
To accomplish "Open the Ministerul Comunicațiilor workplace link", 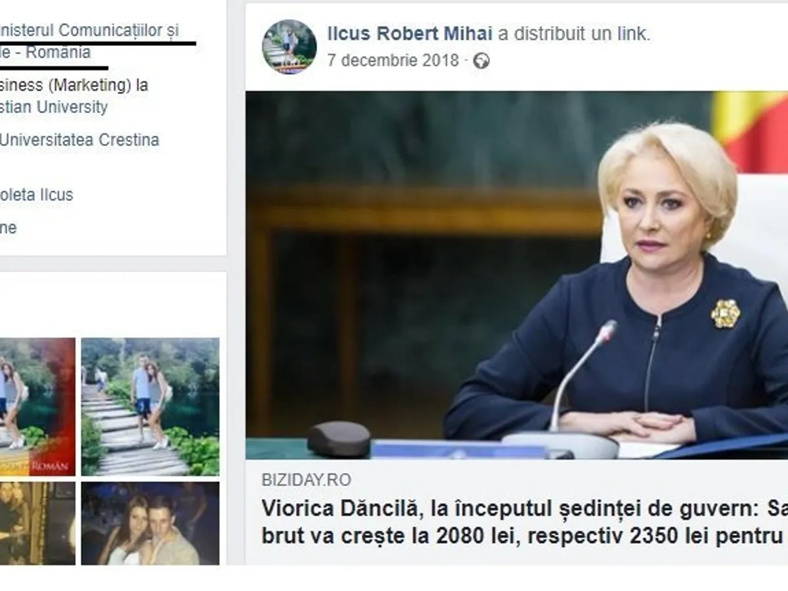I will [89, 30].
